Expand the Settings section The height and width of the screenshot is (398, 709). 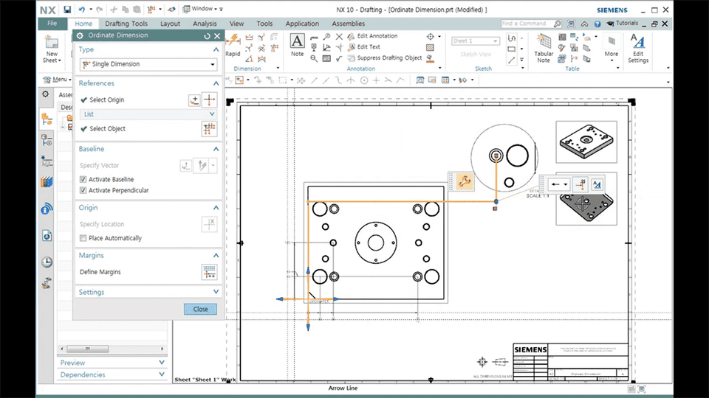pyautogui.click(x=216, y=292)
